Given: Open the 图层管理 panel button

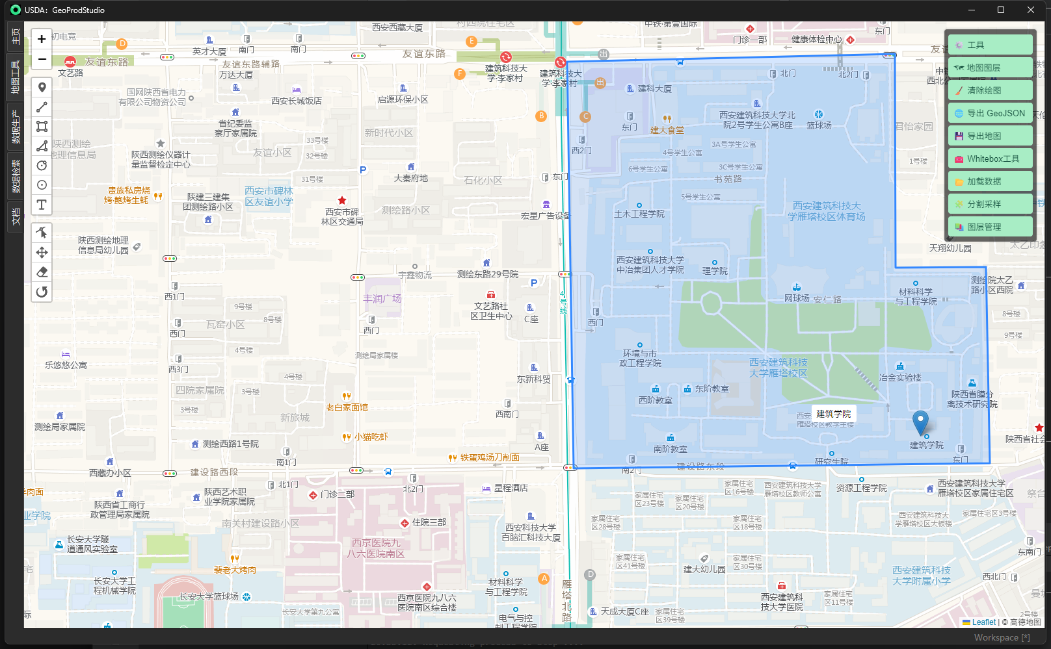Looking at the screenshot, I should click(990, 227).
